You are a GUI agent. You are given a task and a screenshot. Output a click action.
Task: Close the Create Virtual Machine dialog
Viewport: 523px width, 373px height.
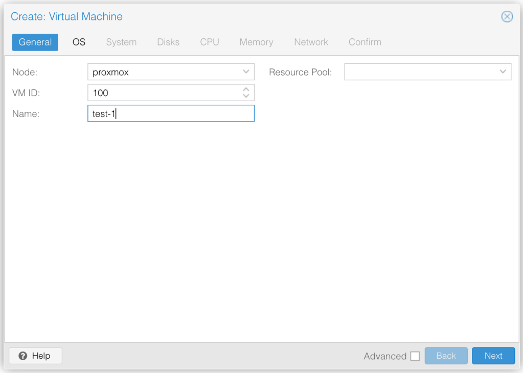507,17
